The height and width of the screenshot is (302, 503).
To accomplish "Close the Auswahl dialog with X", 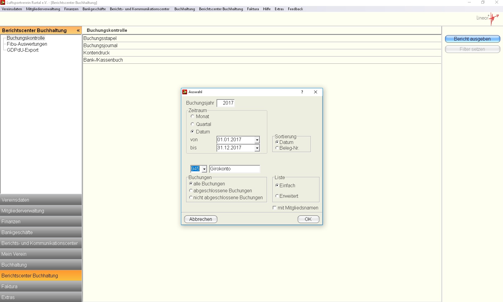I will click(x=315, y=92).
